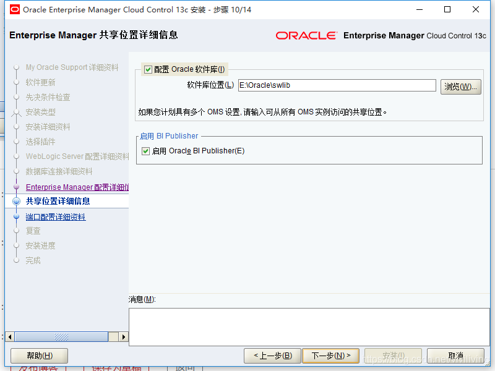Click step bullet for 端口配置详细资料
Viewport: 495px width, 371px height.
pos(17,217)
